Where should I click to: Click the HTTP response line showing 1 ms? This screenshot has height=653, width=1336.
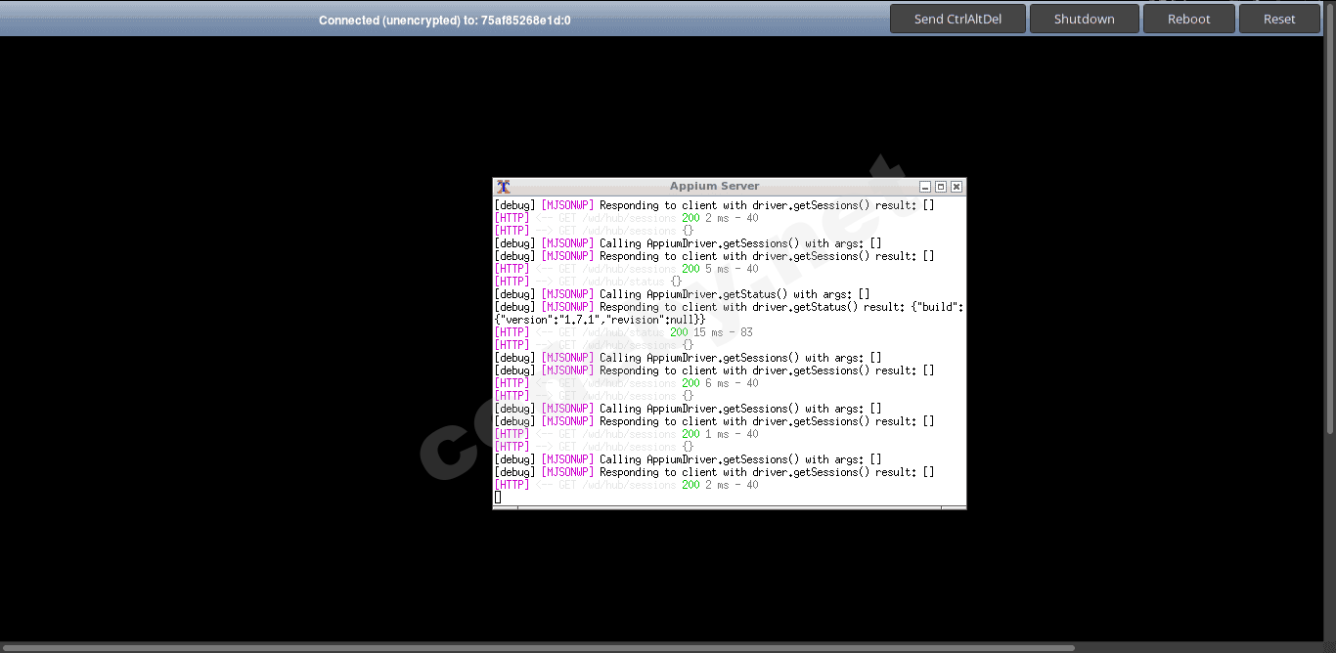[626, 434]
